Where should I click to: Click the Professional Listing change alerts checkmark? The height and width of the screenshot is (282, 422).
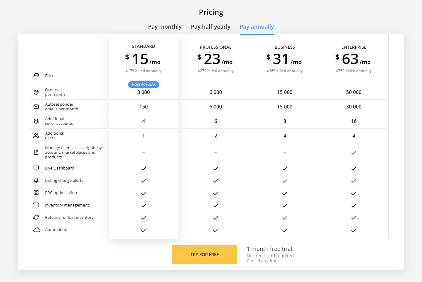coord(216,181)
